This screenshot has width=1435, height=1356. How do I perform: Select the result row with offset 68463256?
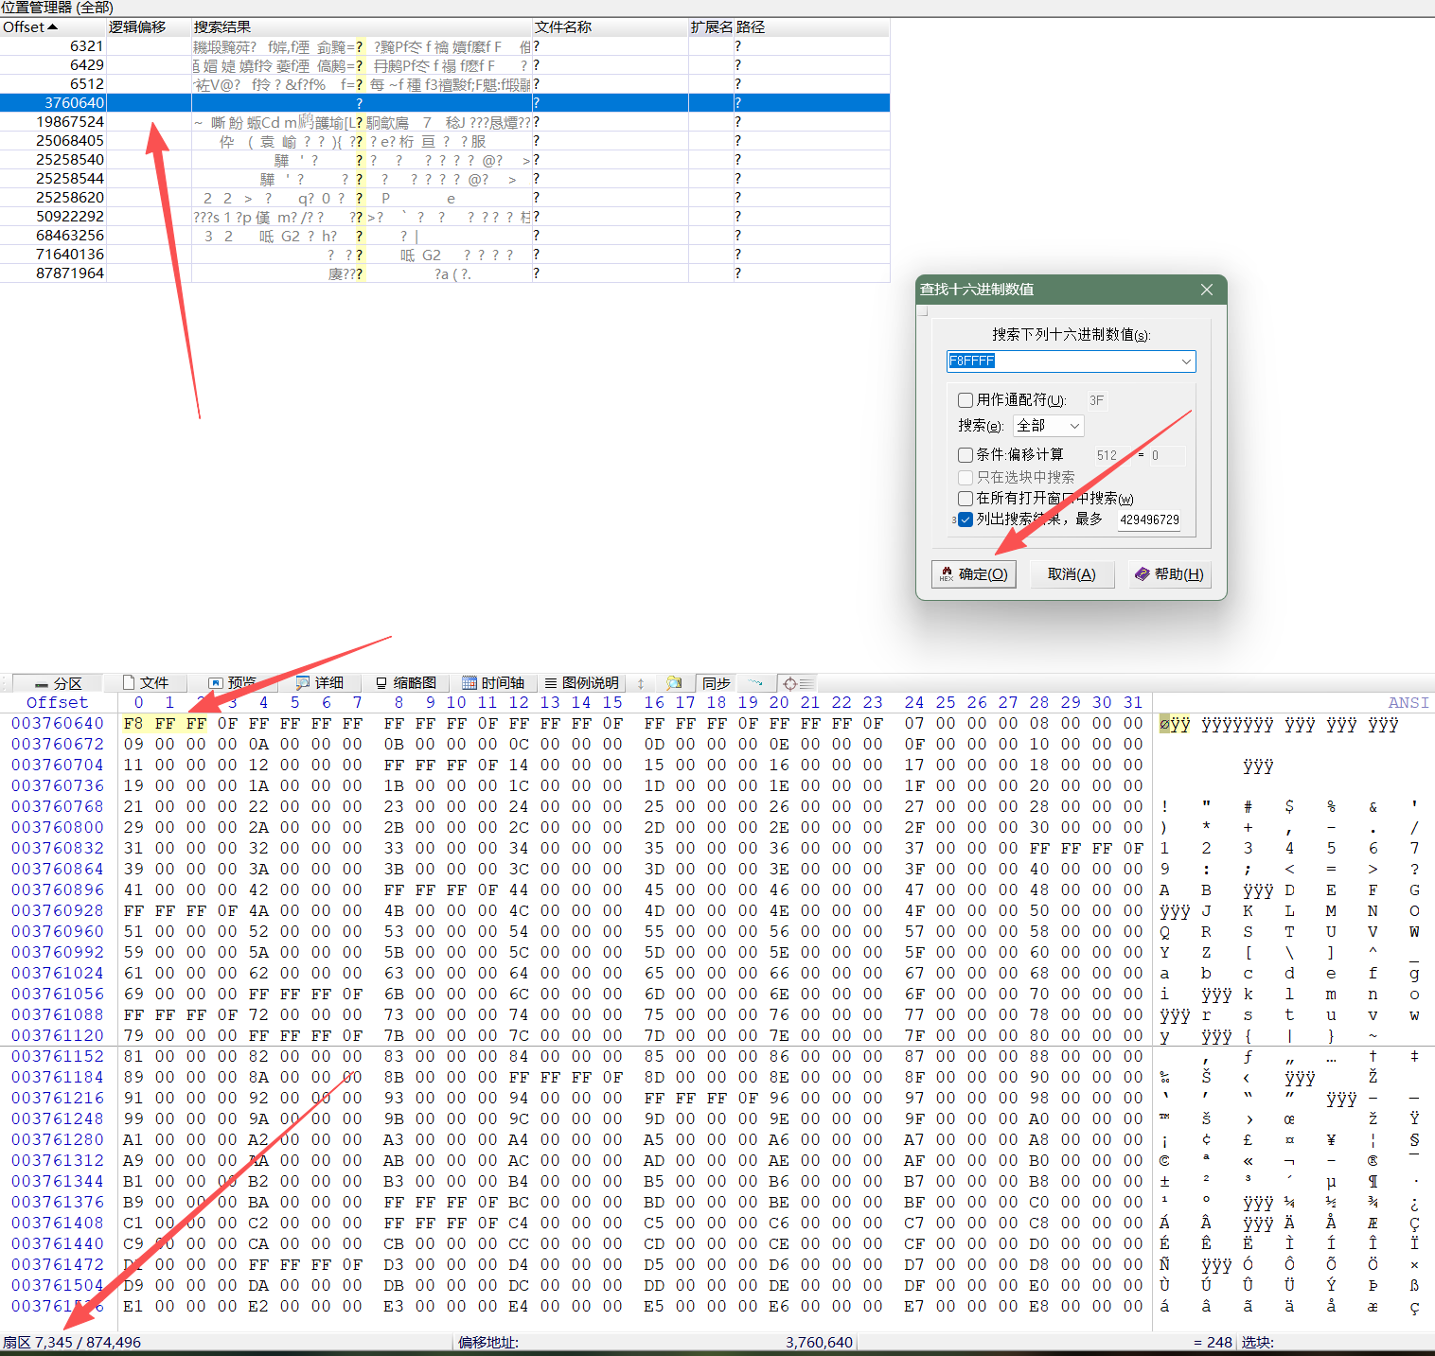(445, 236)
